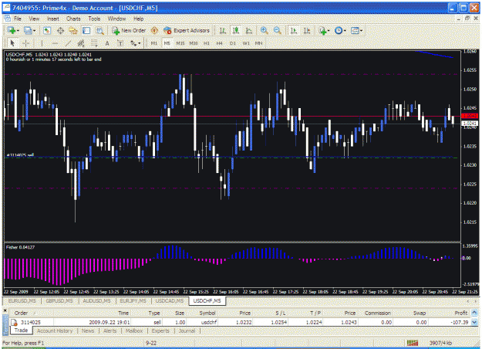Switch to the GBPUSD,M5 chart tab
Image resolution: width=482 pixels, height=349 pixels.
(x=59, y=300)
